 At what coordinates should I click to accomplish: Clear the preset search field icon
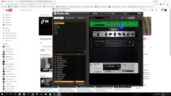[85, 52]
